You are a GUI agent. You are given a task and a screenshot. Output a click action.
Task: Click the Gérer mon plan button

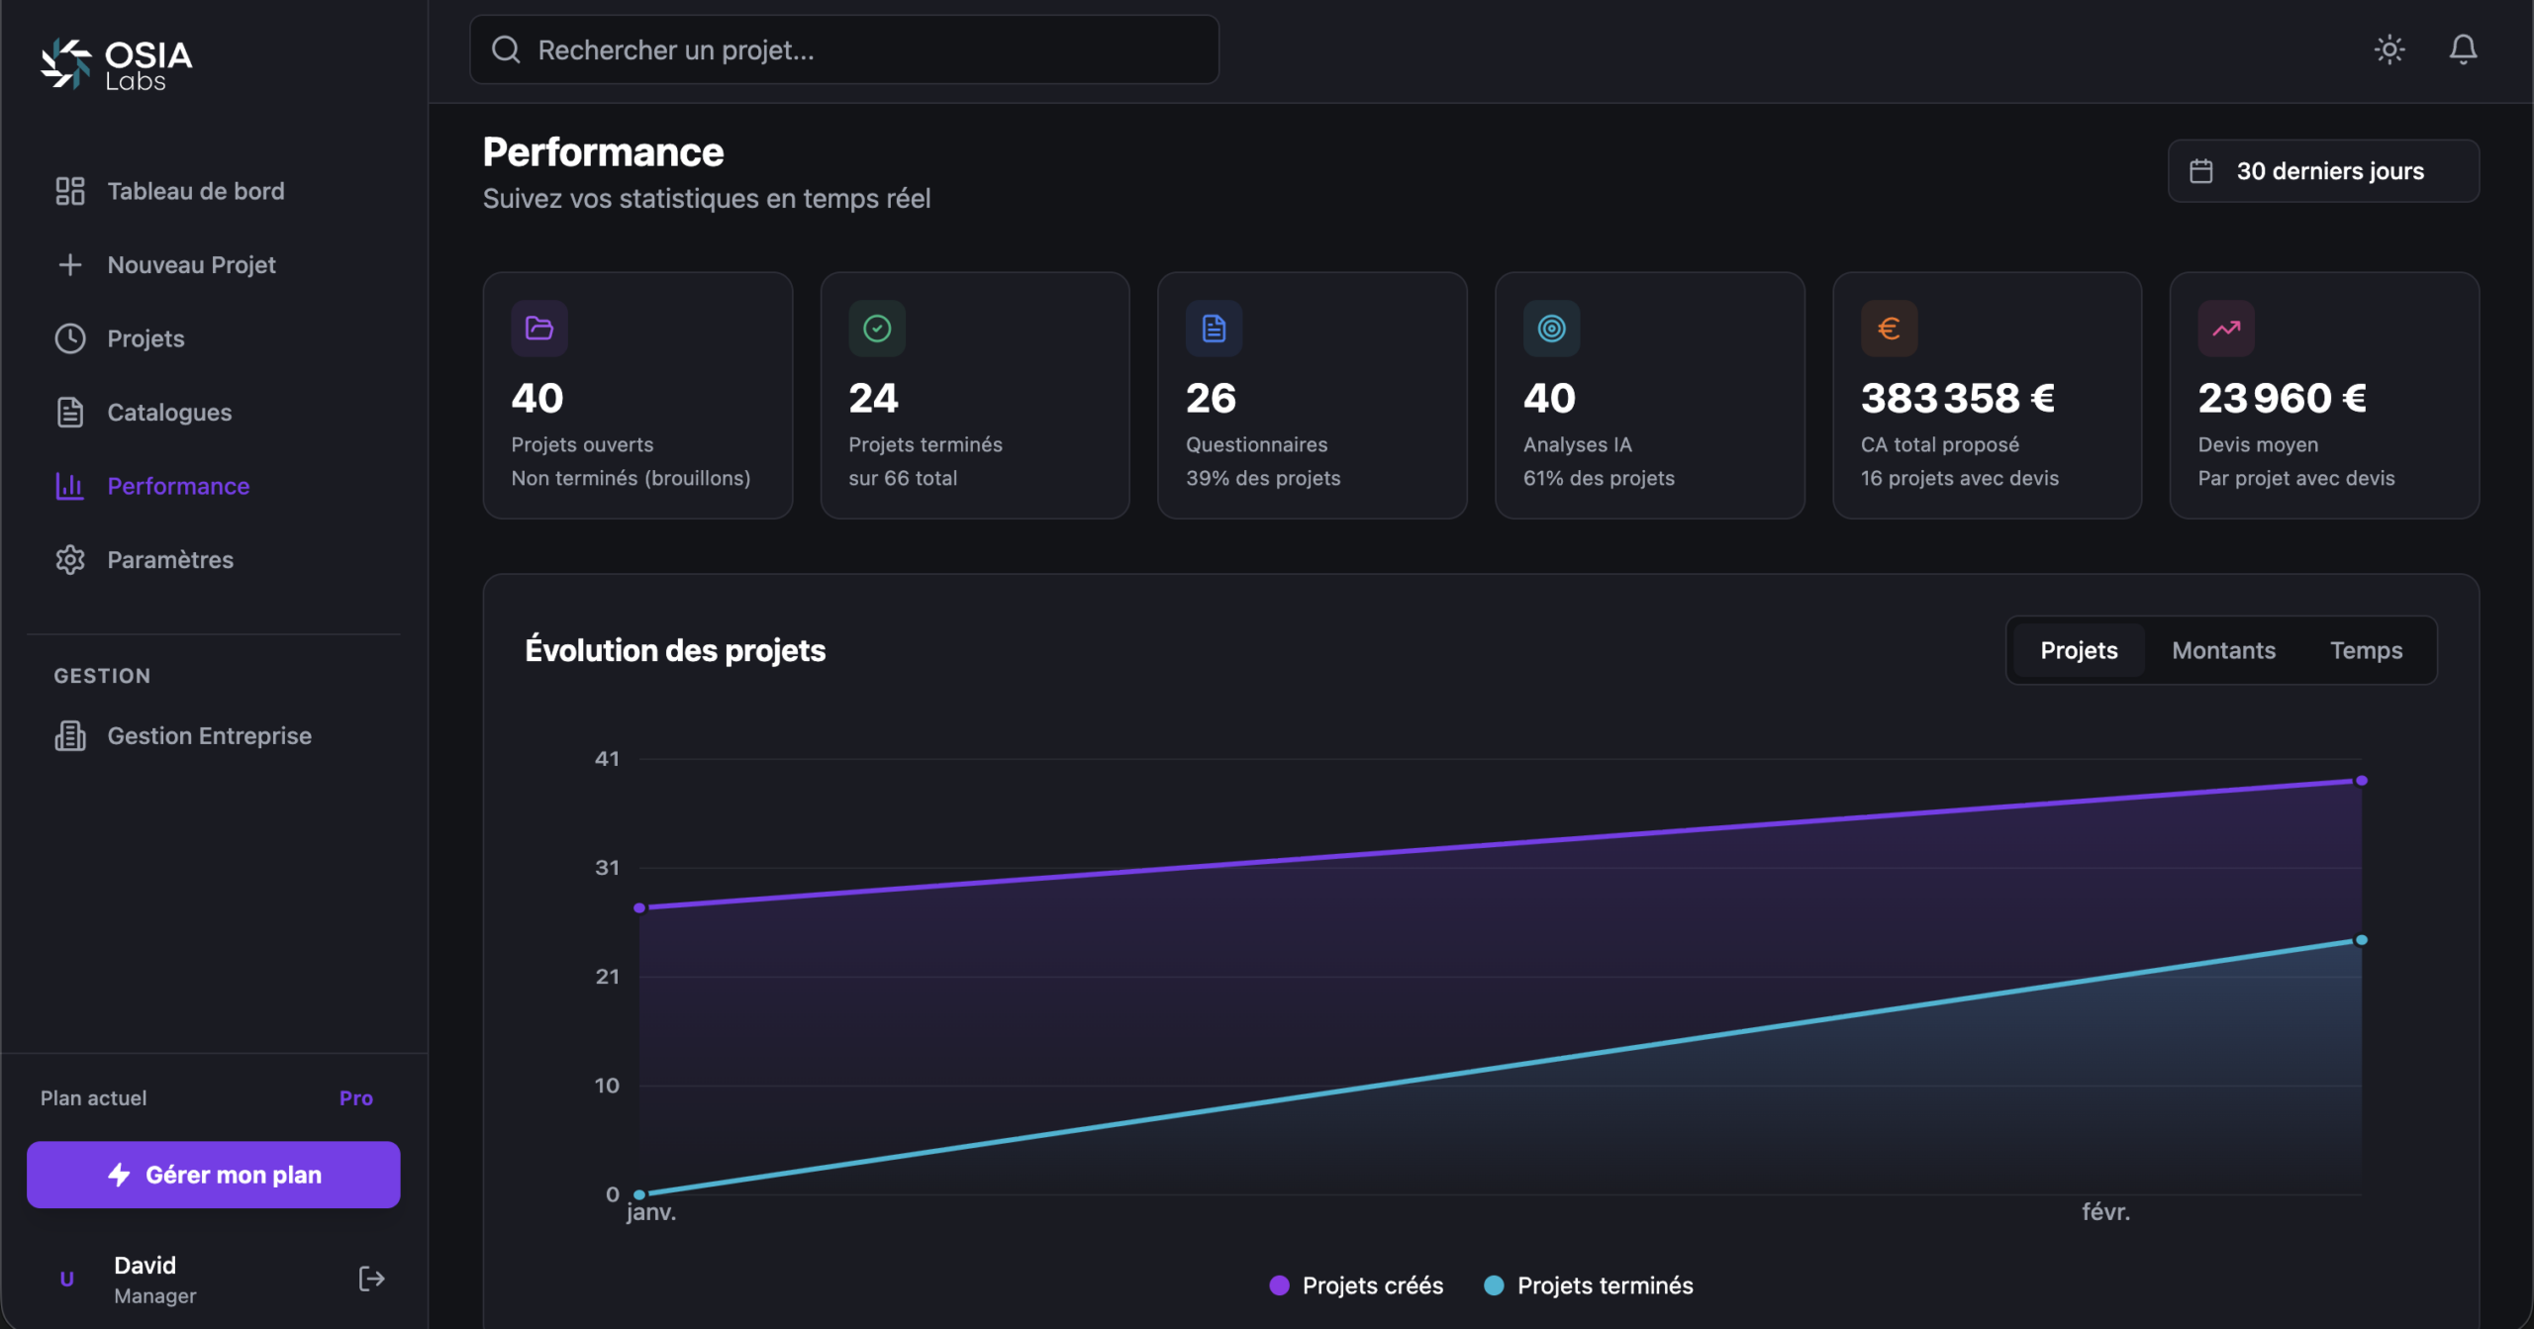click(x=214, y=1175)
